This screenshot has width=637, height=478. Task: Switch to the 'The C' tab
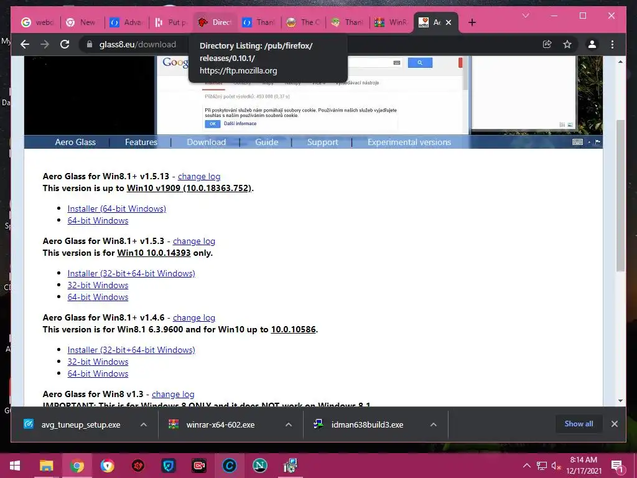(x=303, y=22)
